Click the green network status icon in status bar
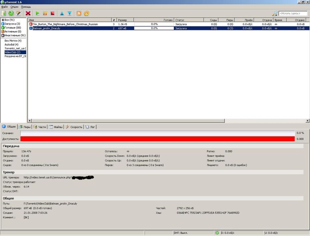Viewport: 310px width, 236px height. click(217, 233)
